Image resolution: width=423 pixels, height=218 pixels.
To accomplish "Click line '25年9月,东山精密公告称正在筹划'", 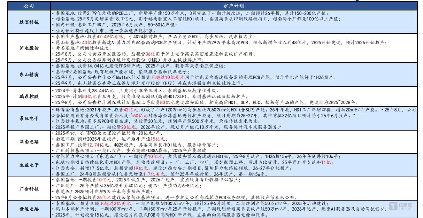I will click(147, 83).
